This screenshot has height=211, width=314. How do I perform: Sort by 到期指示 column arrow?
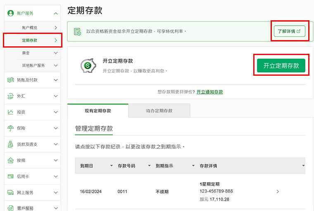[x=193, y=165]
